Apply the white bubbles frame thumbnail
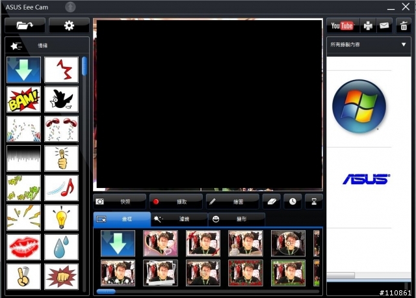Image resolution: width=416 pixels, height=298 pixels. coord(118,273)
